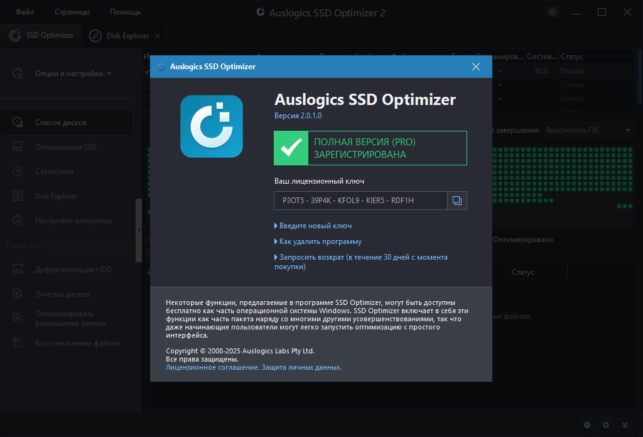This screenshot has height=437, width=643.
Task: Open the Файл menu
Action: (24, 12)
